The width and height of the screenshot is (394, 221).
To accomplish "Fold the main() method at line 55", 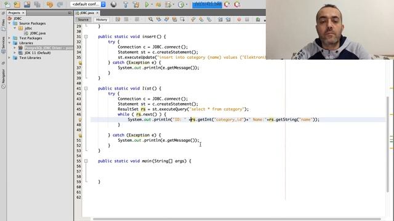I will point(86,161).
